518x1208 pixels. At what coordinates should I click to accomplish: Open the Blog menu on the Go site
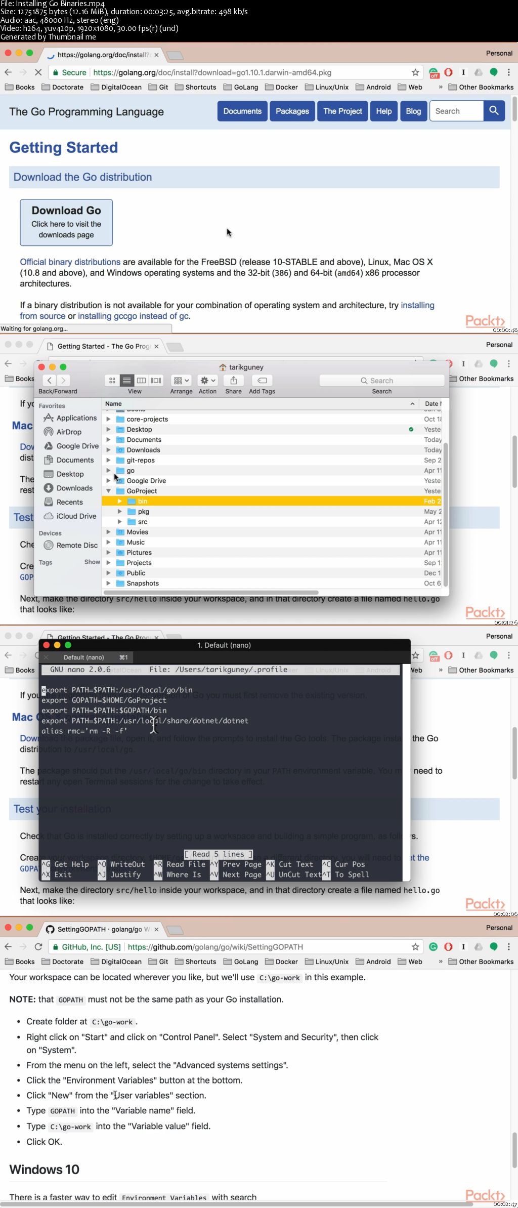point(413,111)
